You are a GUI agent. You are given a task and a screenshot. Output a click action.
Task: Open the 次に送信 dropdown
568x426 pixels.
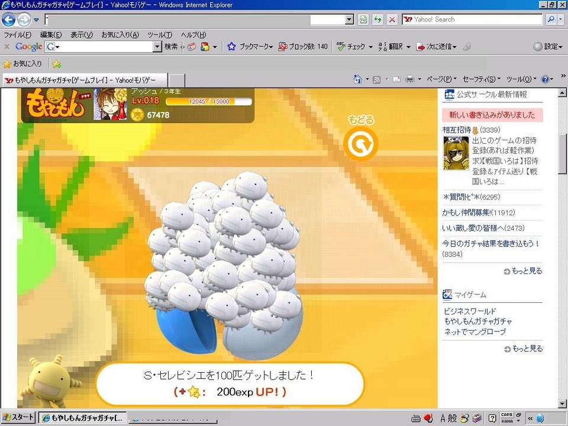pos(437,46)
